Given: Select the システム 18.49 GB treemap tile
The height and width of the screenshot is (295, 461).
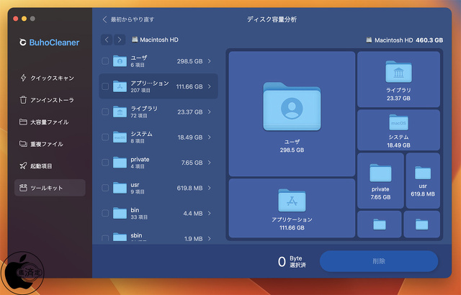Looking at the screenshot, I should coord(398,130).
